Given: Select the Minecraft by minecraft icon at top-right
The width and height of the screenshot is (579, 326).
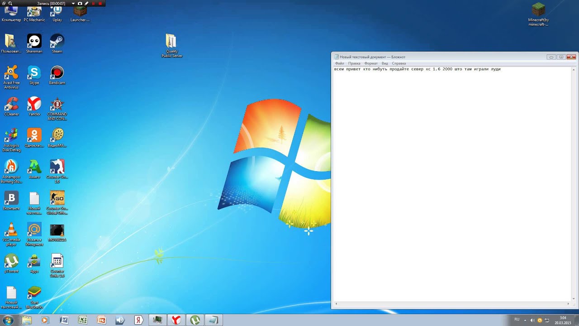Looking at the screenshot, I should click(538, 14).
